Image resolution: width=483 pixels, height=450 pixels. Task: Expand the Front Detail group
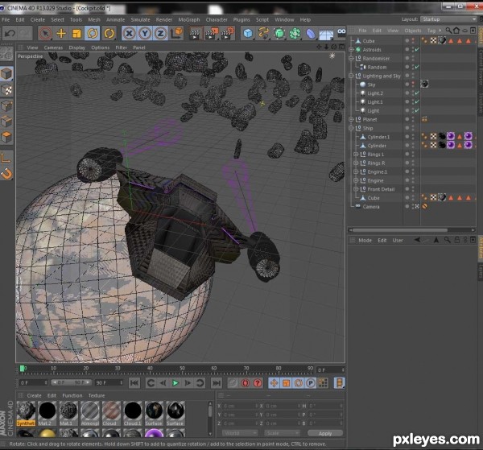coord(356,189)
